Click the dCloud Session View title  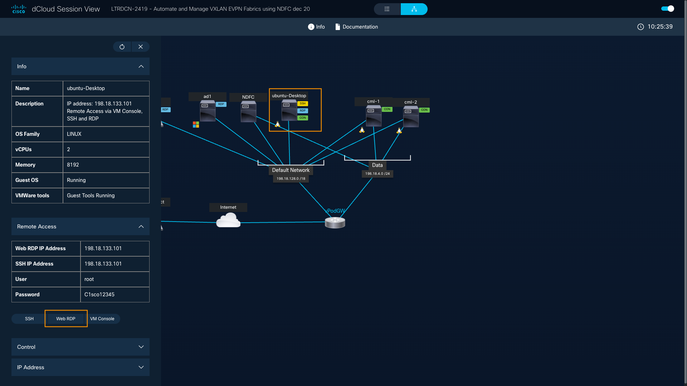[66, 9]
